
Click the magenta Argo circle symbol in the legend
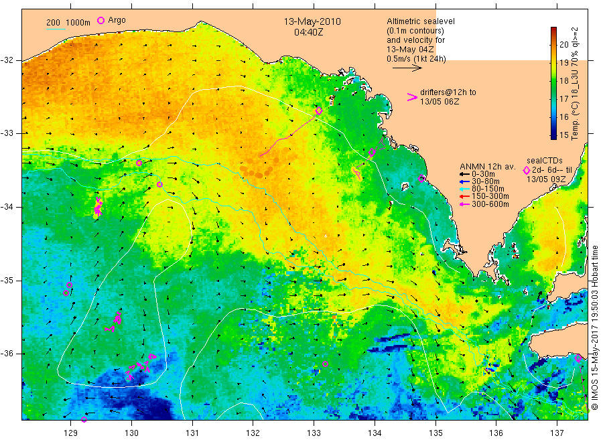(x=100, y=20)
